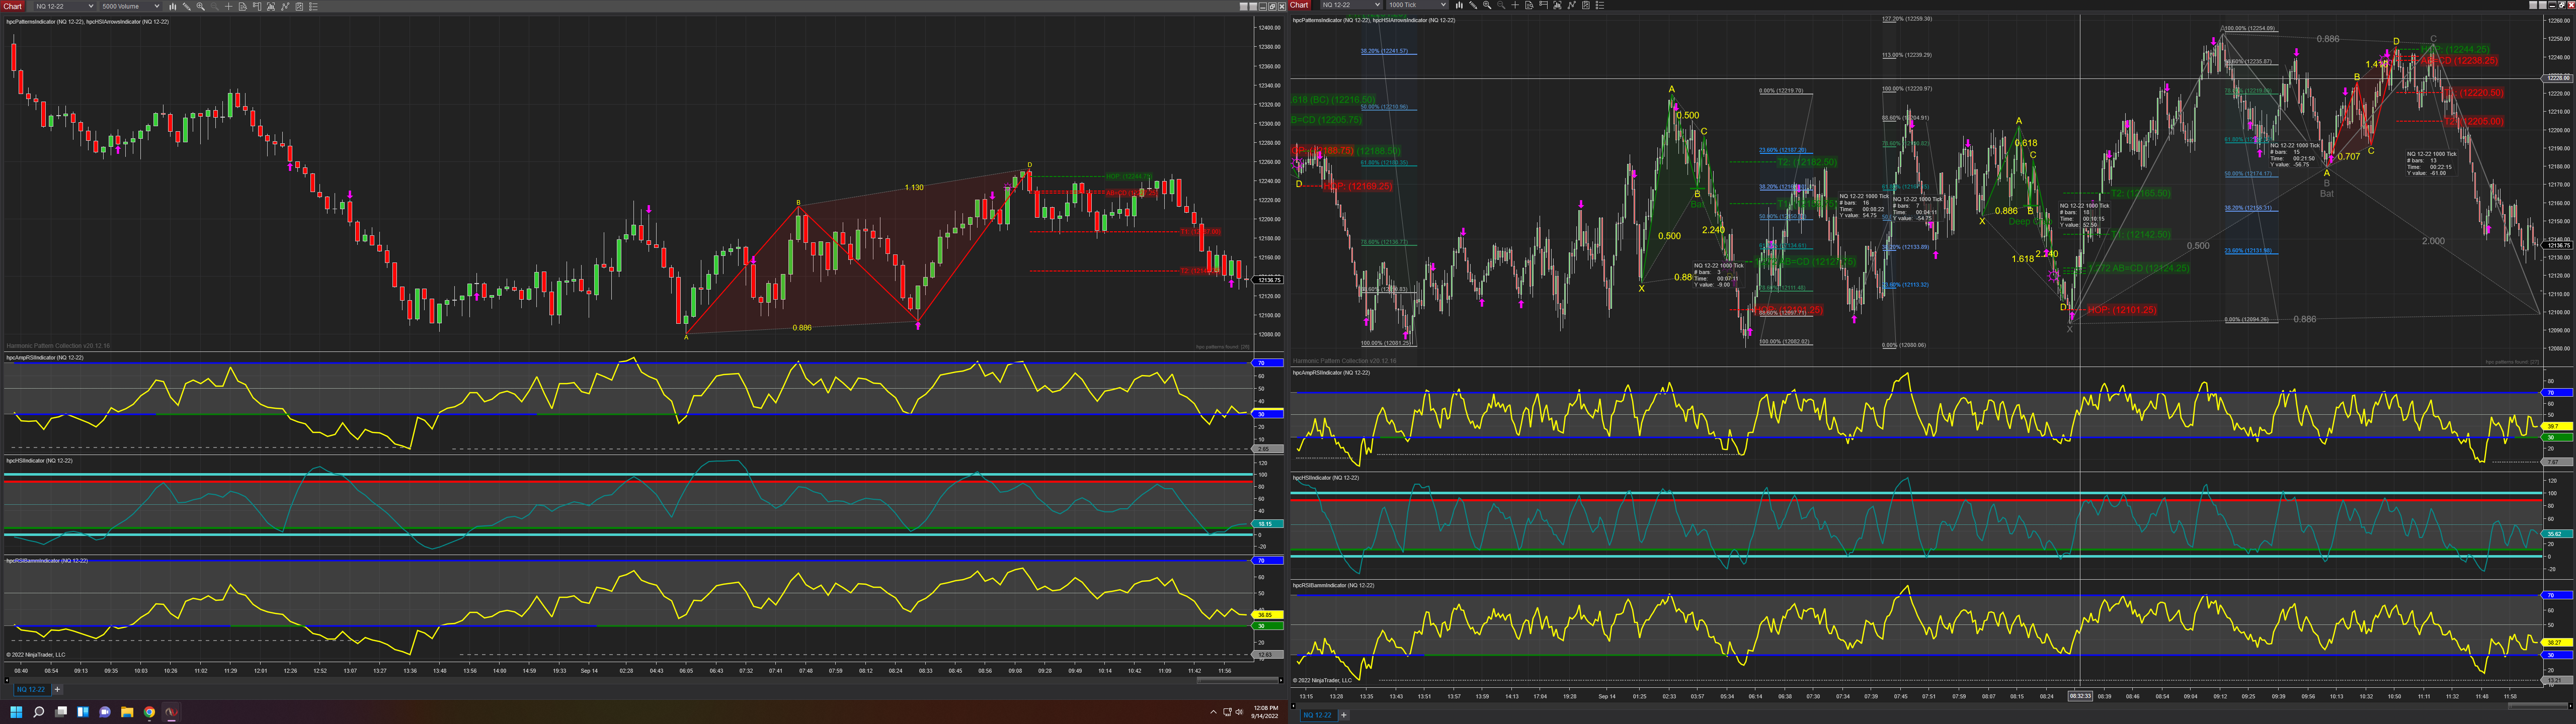The image size is (2576, 724).
Task: Add new tab with plus under right chart
Action: click(x=1343, y=715)
